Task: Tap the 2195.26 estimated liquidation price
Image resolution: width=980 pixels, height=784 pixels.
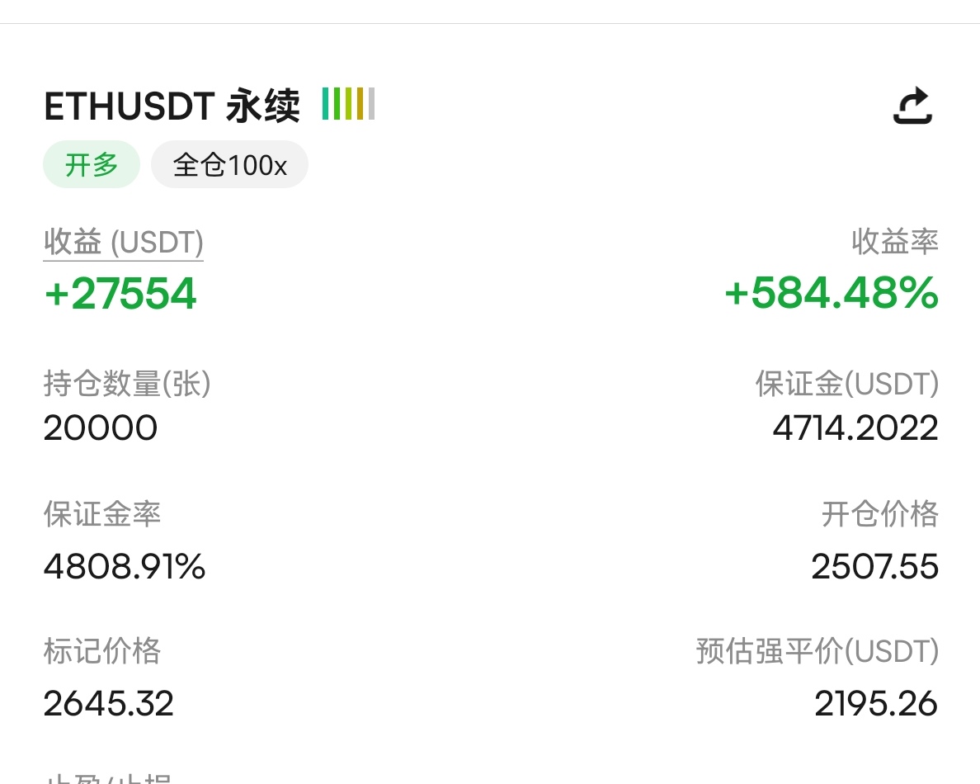Action: point(876,704)
